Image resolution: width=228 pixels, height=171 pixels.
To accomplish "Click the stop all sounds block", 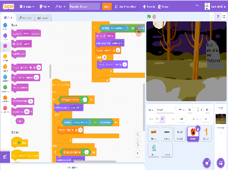I will point(19,54).
